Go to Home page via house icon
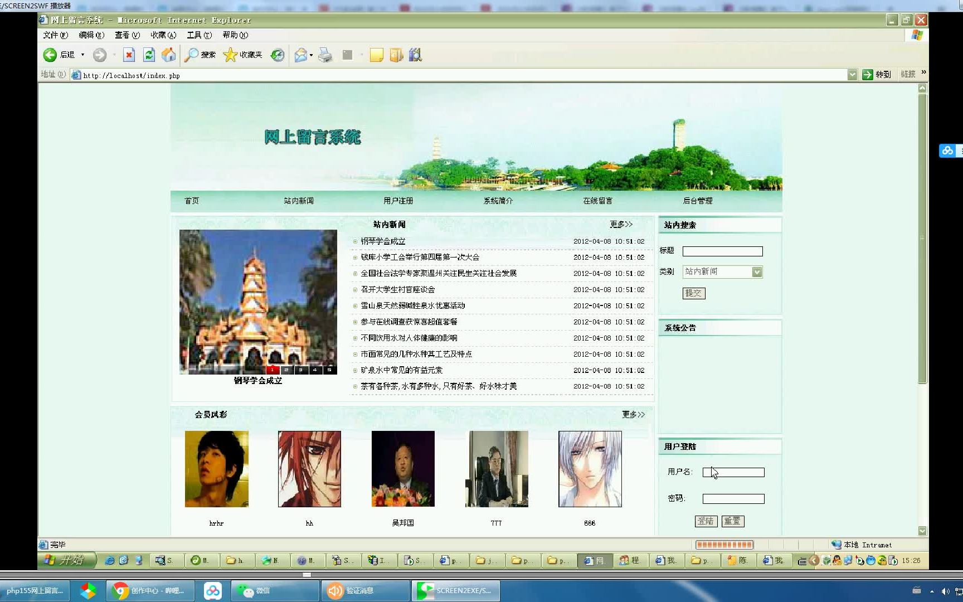963x602 pixels. [x=168, y=55]
